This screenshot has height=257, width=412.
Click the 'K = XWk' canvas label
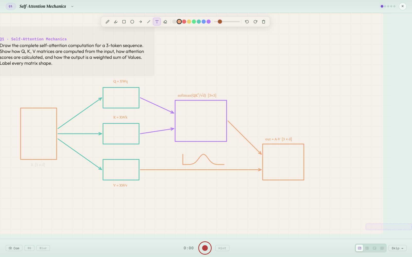click(120, 117)
